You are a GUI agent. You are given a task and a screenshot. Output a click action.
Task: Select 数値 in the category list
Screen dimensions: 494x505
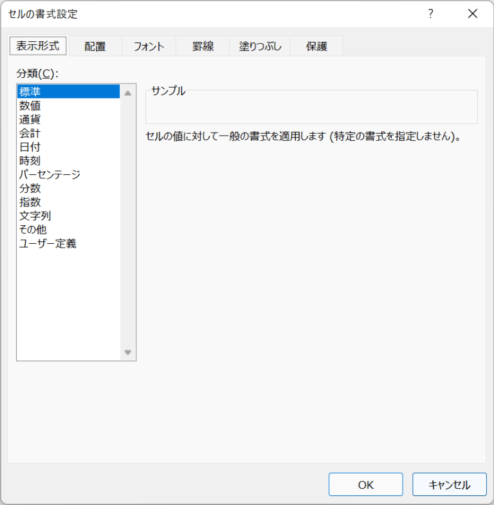pos(69,106)
